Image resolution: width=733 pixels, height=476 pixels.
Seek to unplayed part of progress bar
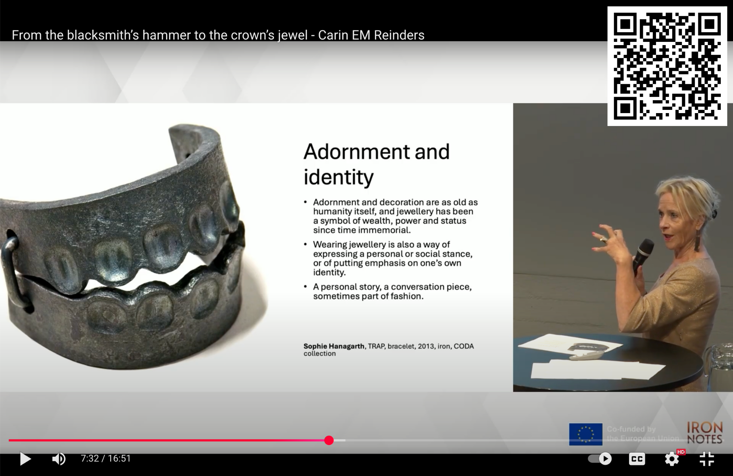pos(465,440)
